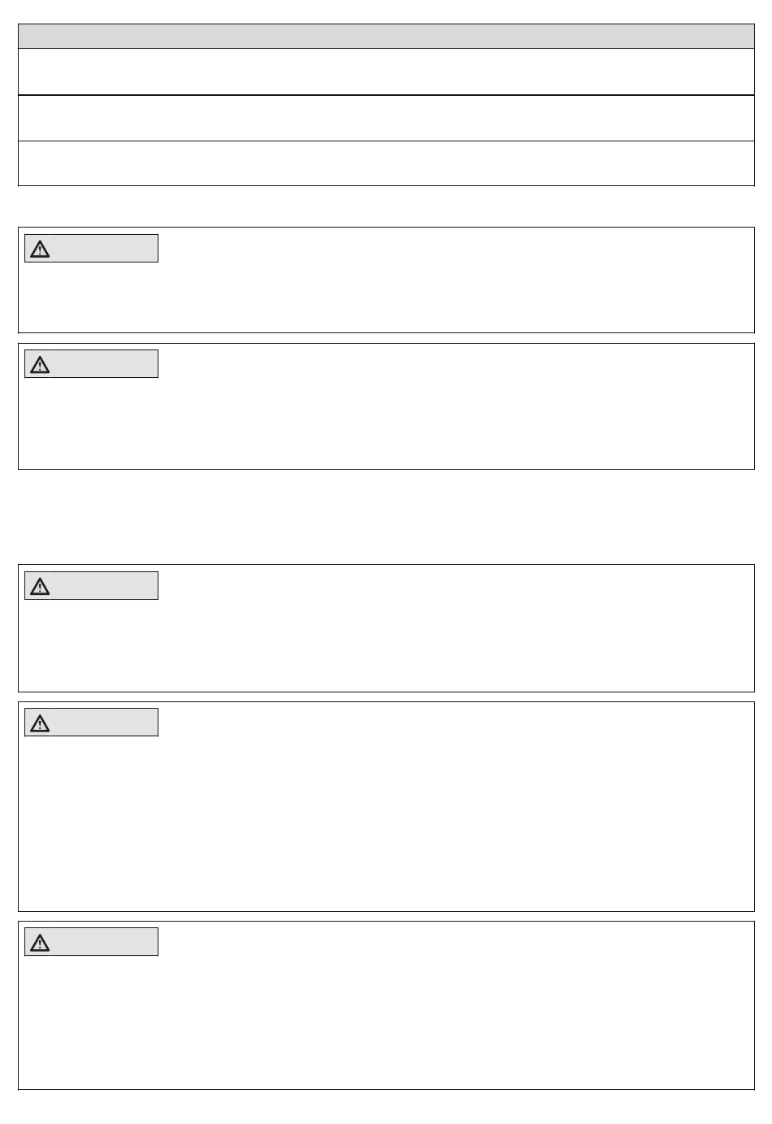
Task: Click the warning triangle in the second notice box
Action: tap(39, 365)
